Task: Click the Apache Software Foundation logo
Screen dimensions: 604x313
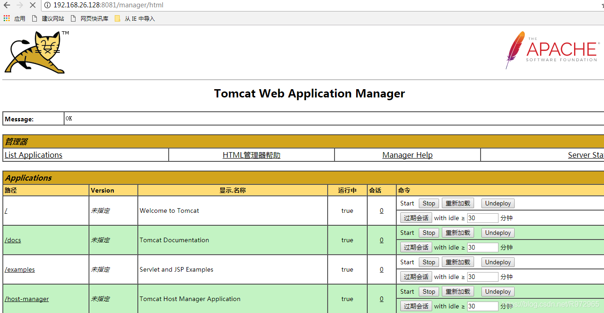Action: pyautogui.click(x=552, y=50)
